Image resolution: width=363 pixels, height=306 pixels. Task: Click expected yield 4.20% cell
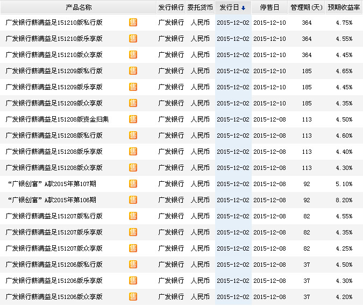tap(344, 297)
